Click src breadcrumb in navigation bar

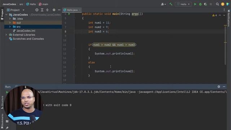pyautogui.click(x=21, y=4)
